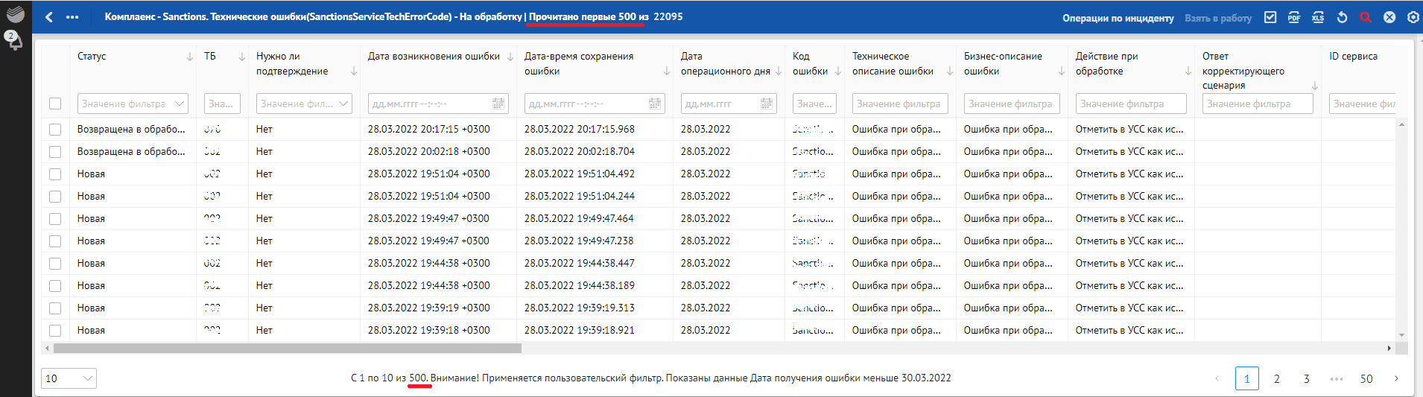The width and height of the screenshot is (1423, 397).
Task: Open the Операции по инциденту menu
Action: click(1118, 18)
